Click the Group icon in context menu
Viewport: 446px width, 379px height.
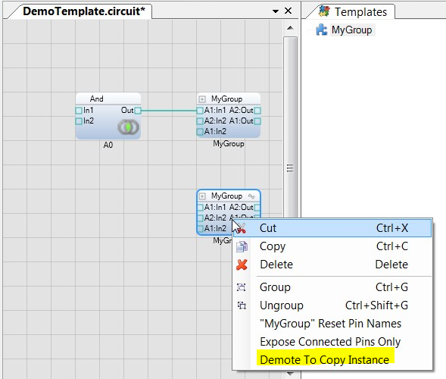click(x=242, y=287)
